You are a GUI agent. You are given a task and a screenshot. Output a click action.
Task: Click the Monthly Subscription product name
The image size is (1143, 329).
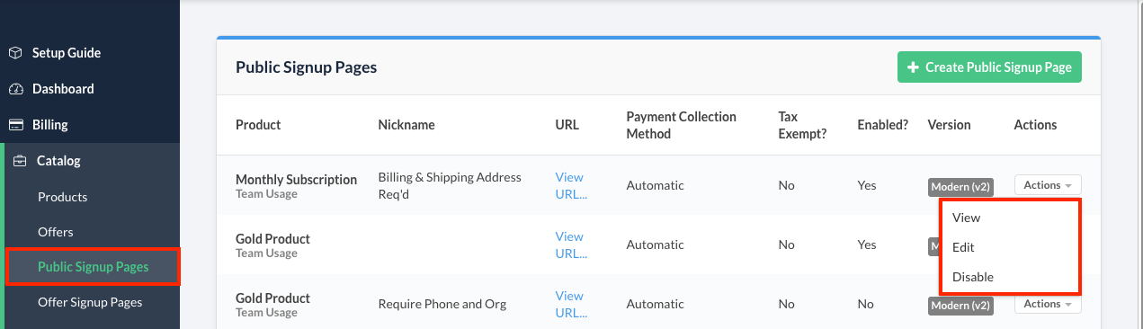[x=296, y=180]
